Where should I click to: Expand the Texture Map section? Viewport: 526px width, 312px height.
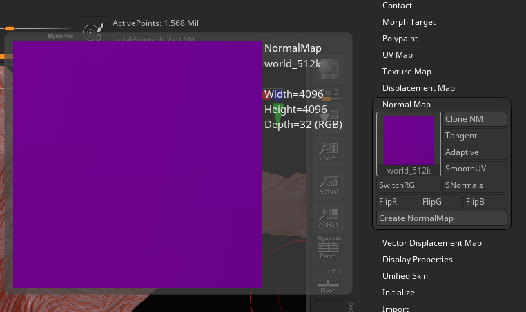pos(407,72)
